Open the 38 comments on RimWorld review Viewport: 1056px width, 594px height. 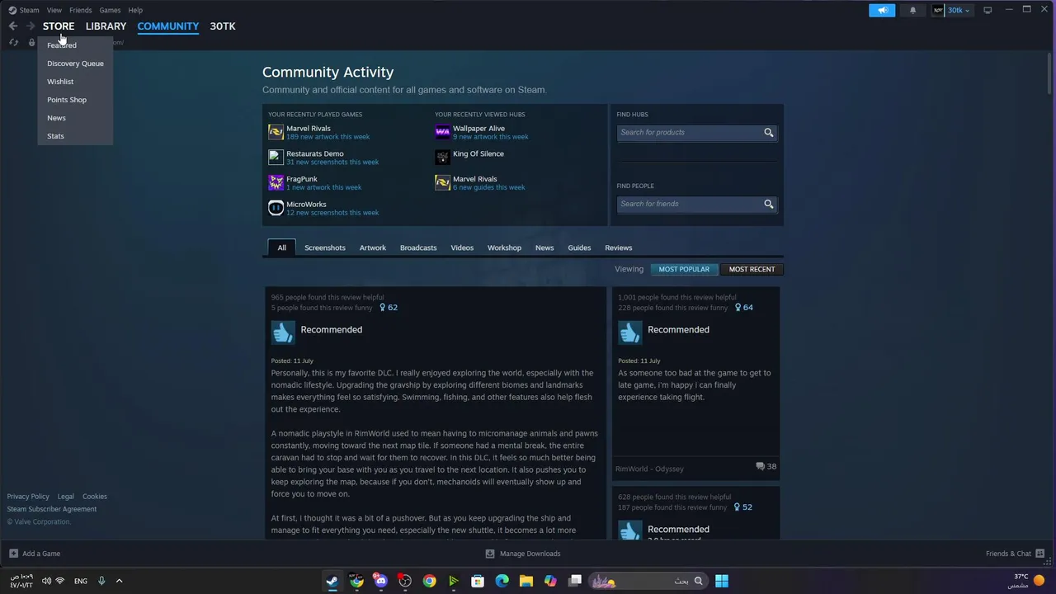pos(766,466)
